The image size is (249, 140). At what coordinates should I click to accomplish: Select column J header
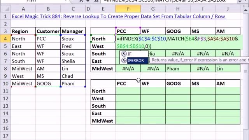pos(228,9)
